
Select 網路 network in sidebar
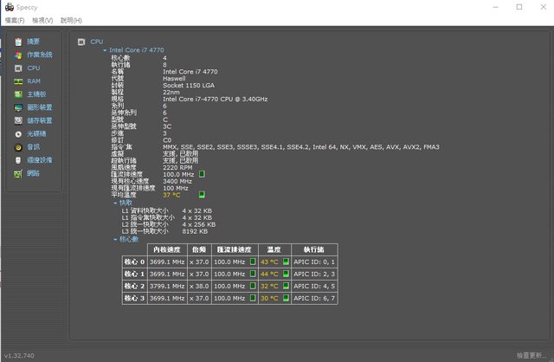33,173
